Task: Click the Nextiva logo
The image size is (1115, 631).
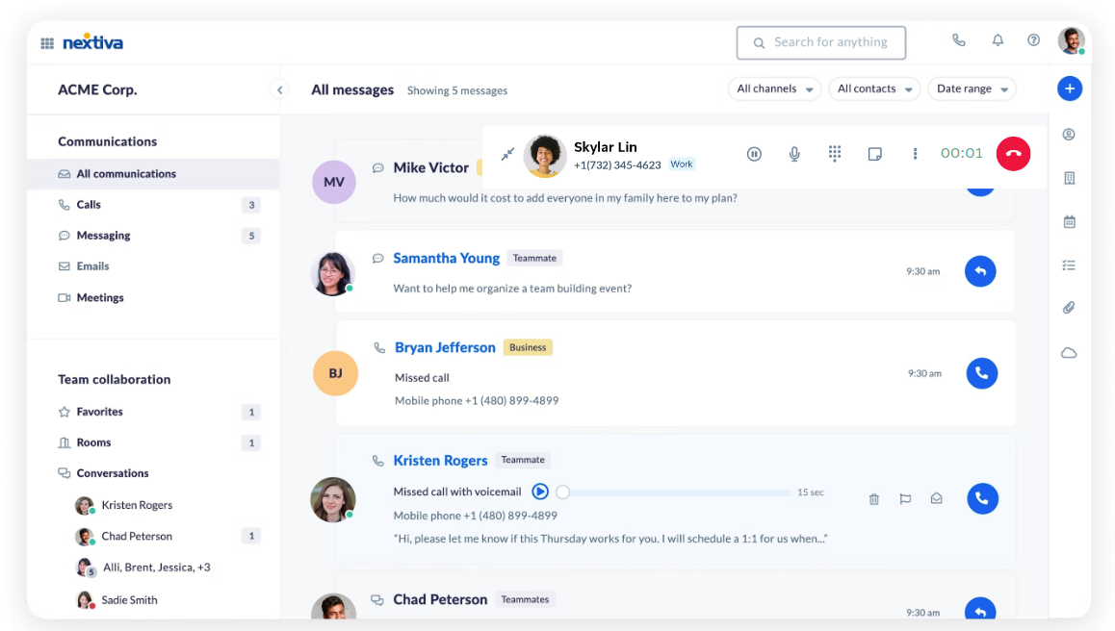Action: click(x=93, y=42)
